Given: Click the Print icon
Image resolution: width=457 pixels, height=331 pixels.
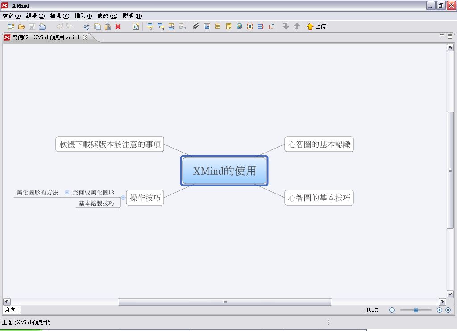Looking at the screenshot, I should (42, 26).
